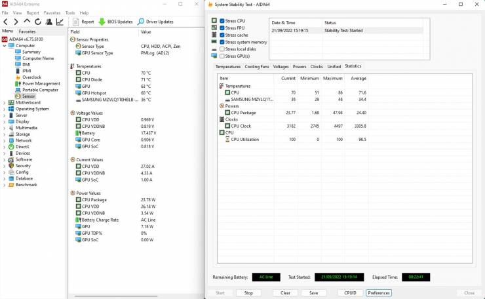Click the Security shield icon in tree
The image size is (485, 299).
(x=11, y=166)
